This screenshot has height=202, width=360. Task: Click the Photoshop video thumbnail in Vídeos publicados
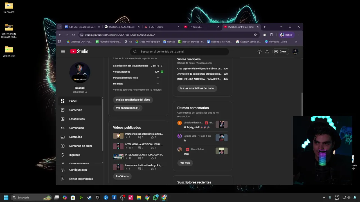[x=118, y=136]
